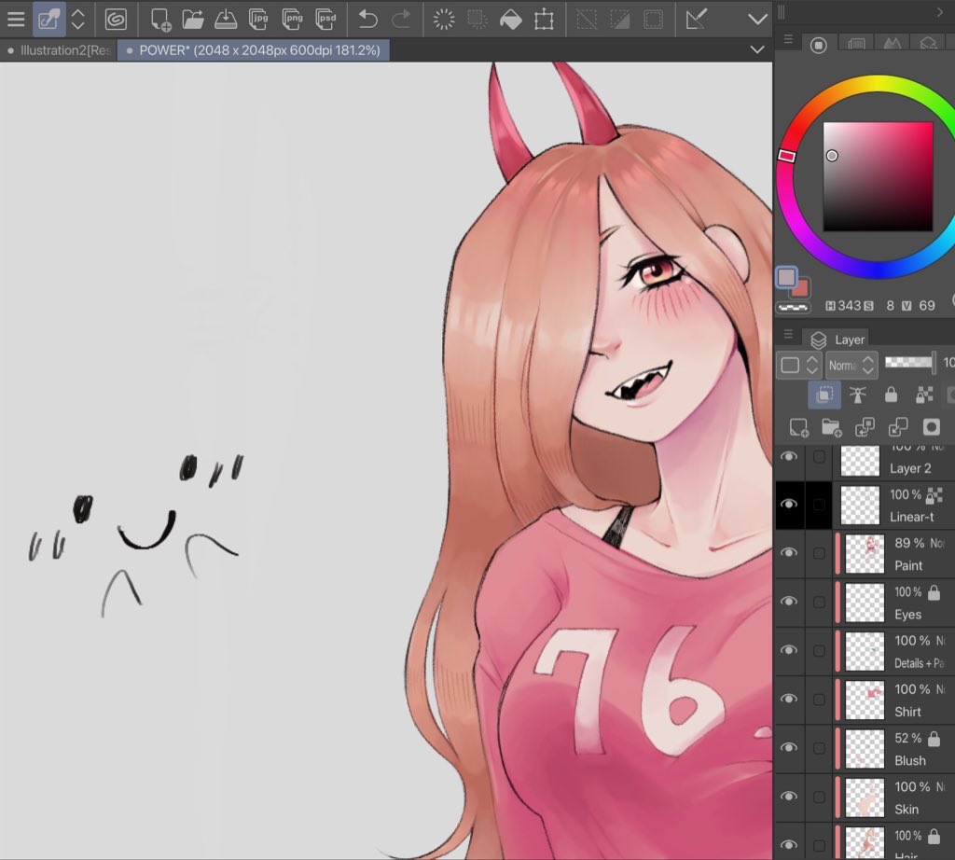The height and width of the screenshot is (860, 955).
Task: Open the color wheel palette tab
Action: (819, 45)
